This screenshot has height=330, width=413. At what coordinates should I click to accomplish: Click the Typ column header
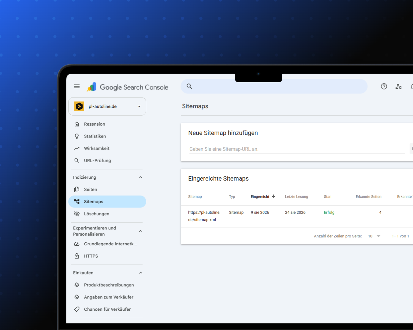(x=232, y=196)
